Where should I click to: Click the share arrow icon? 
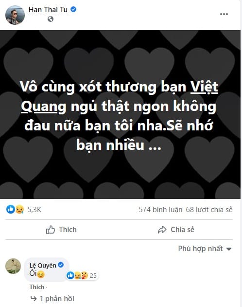click(162, 230)
